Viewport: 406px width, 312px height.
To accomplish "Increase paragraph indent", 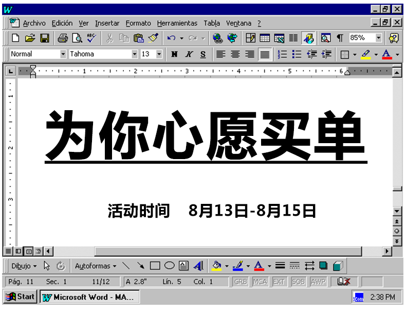I will pyautogui.click(x=326, y=54).
